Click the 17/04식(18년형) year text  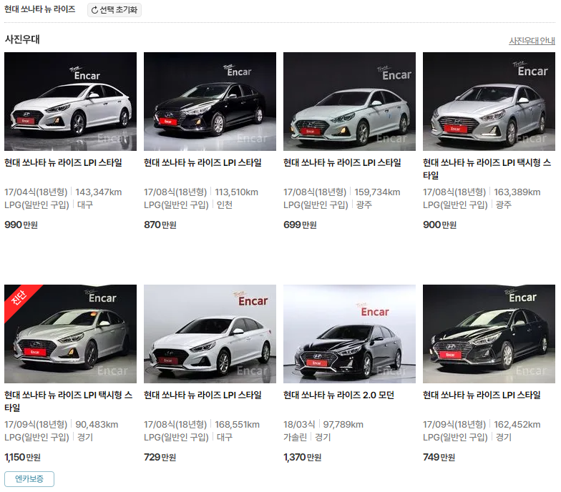click(x=36, y=192)
